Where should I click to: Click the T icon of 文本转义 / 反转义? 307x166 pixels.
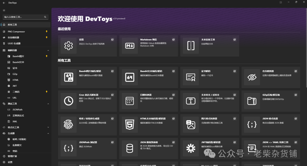pyautogui.click(x=191, y=101)
